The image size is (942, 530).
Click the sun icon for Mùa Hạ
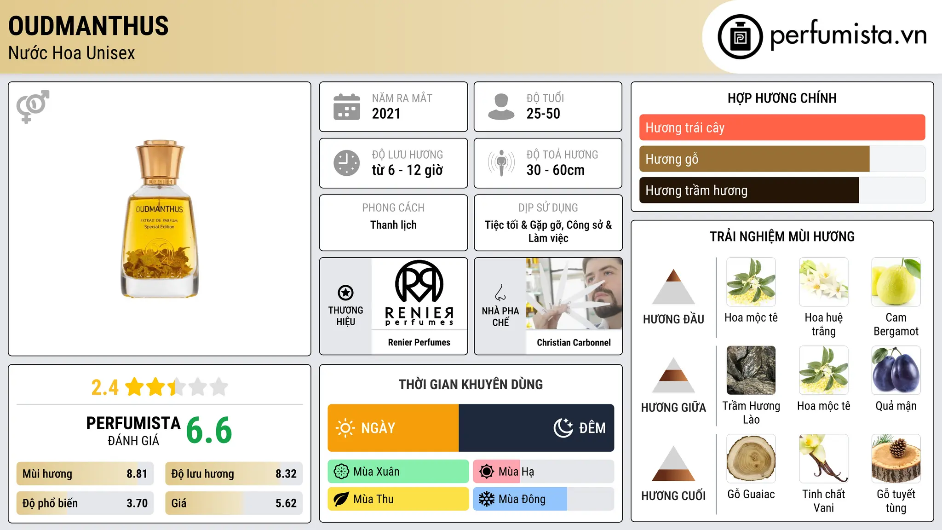487,472
